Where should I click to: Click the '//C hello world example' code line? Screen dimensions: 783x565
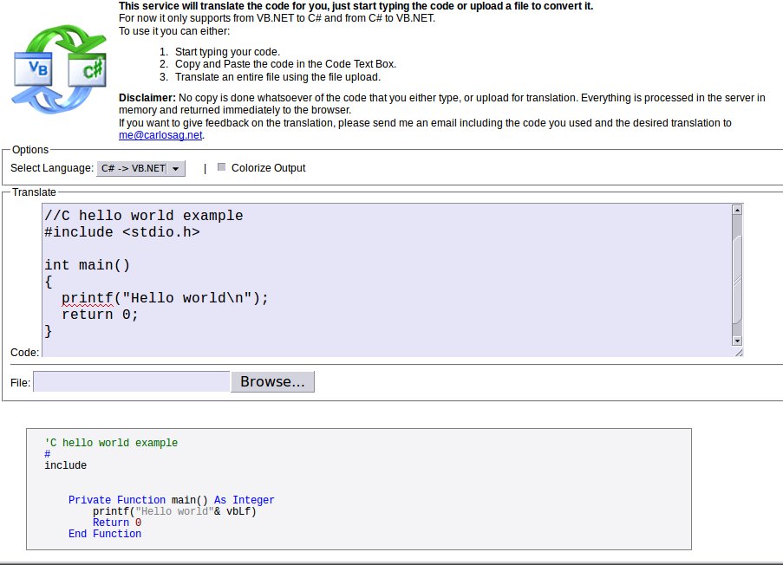[x=144, y=216]
